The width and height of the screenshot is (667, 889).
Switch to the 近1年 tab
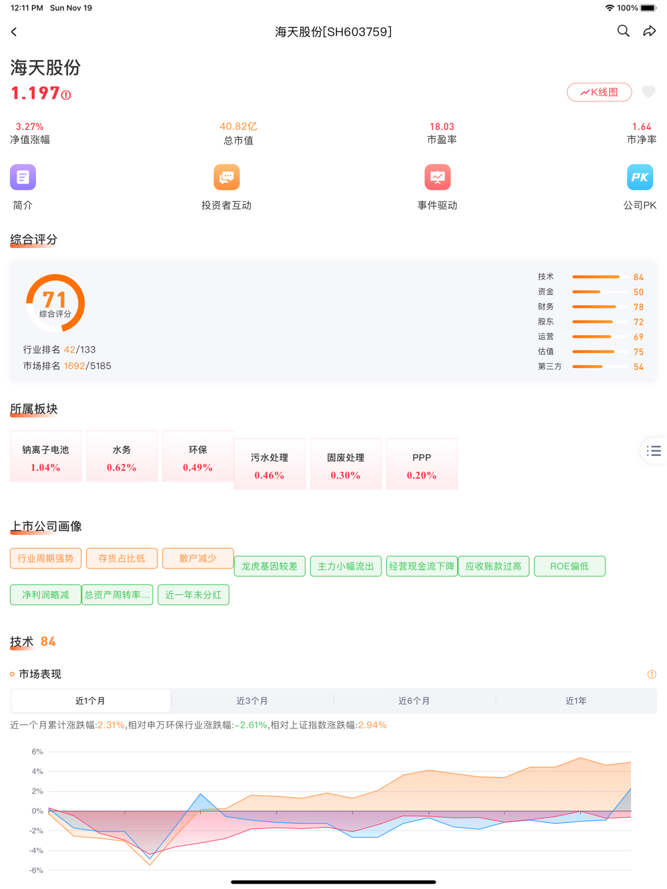576,701
